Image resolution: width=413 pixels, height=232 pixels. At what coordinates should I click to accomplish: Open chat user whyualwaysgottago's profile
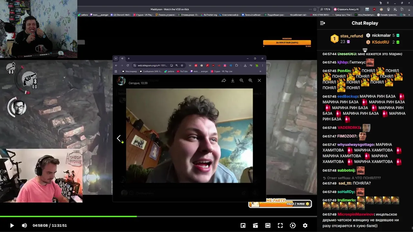pyautogui.click(x=356, y=145)
